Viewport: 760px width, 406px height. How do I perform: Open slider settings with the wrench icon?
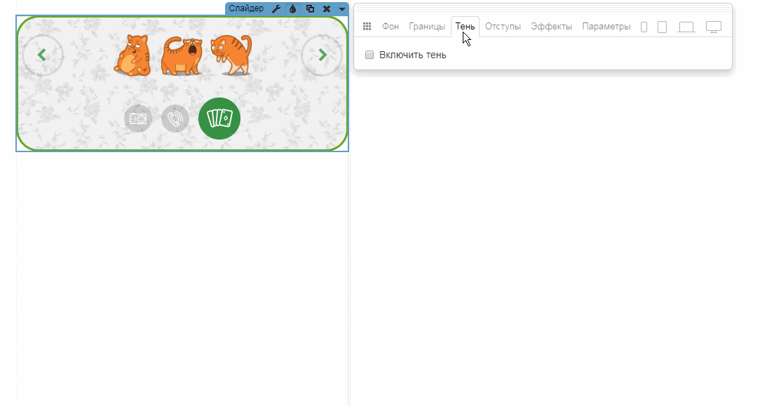coord(276,9)
